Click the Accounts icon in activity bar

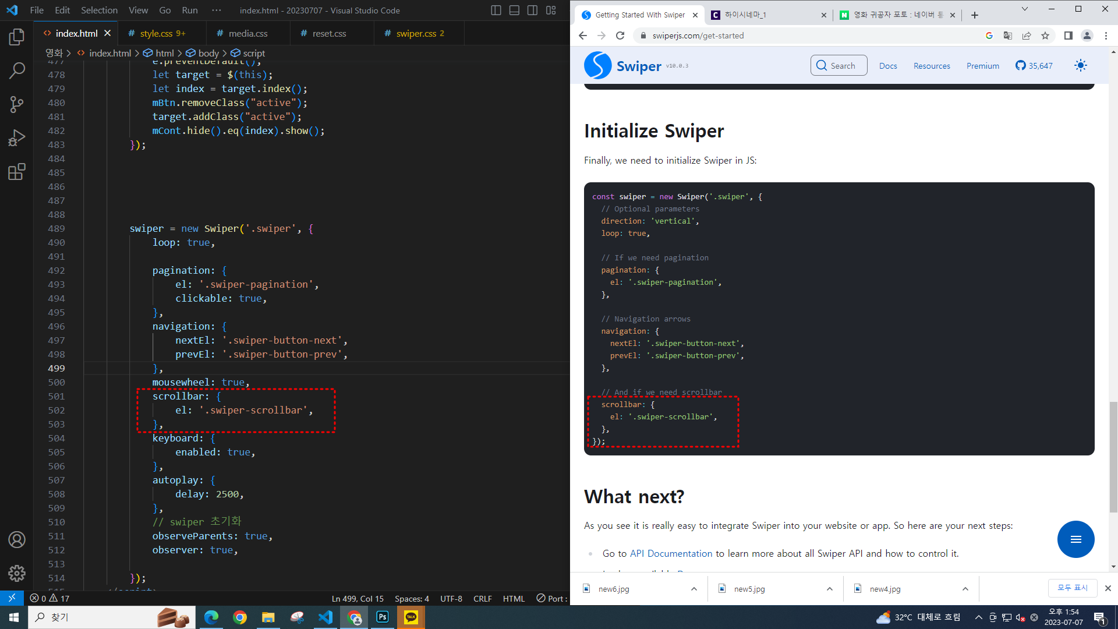coord(17,540)
